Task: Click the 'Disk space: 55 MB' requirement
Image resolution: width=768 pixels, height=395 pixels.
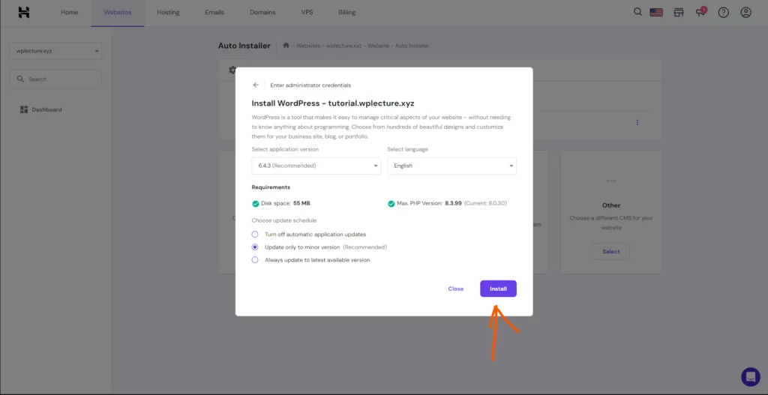Action: pyautogui.click(x=281, y=203)
